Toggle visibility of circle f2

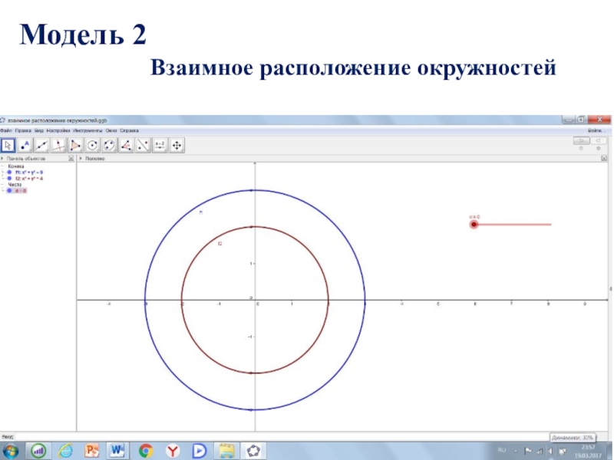pos(10,179)
